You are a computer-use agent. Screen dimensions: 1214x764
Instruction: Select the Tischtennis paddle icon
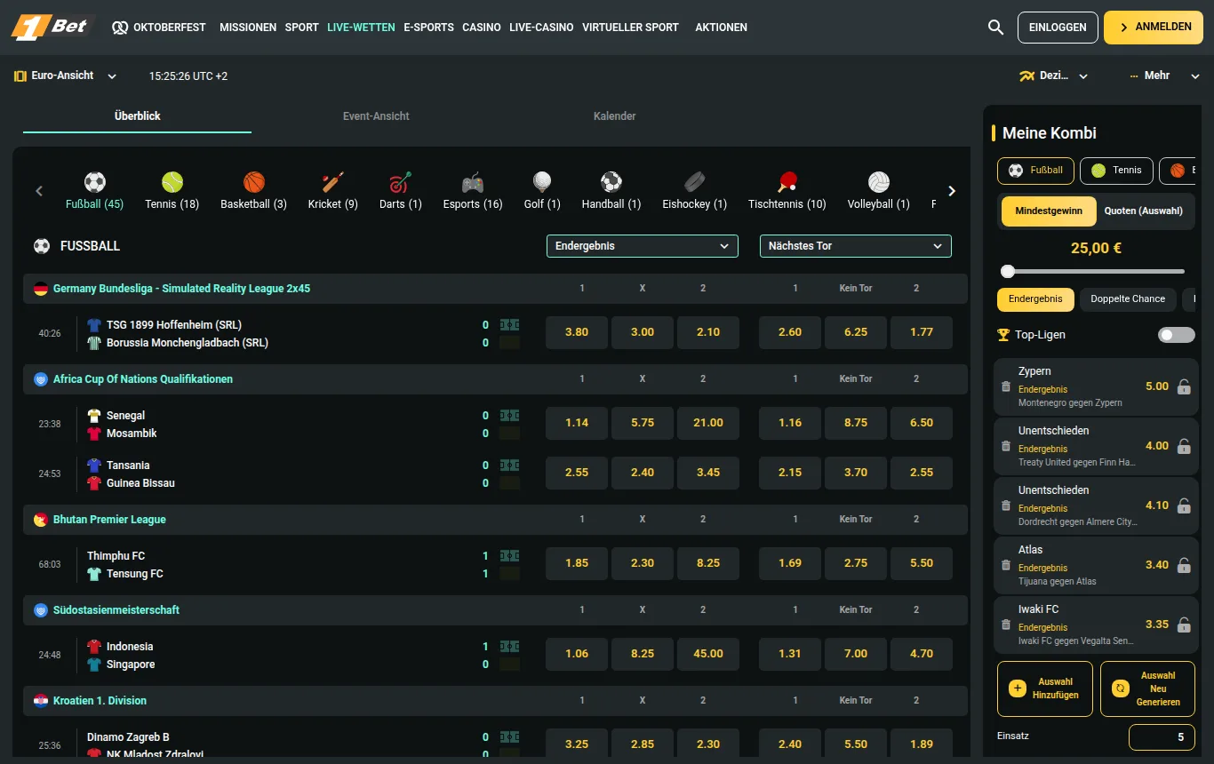[787, 182]
